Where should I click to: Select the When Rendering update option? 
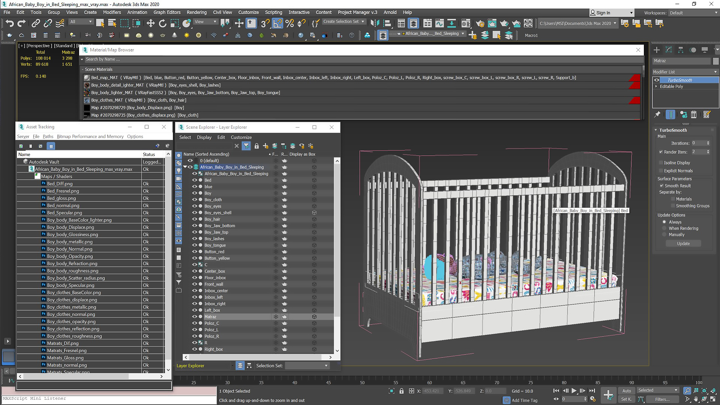click(x=664, y=228)
